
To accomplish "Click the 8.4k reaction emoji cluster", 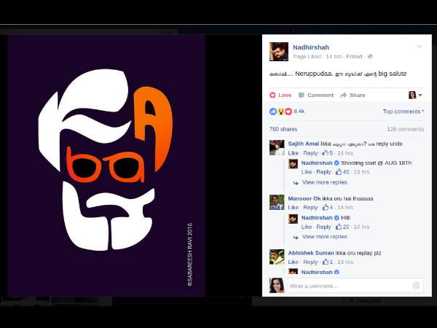I will [x=280, y=112].
